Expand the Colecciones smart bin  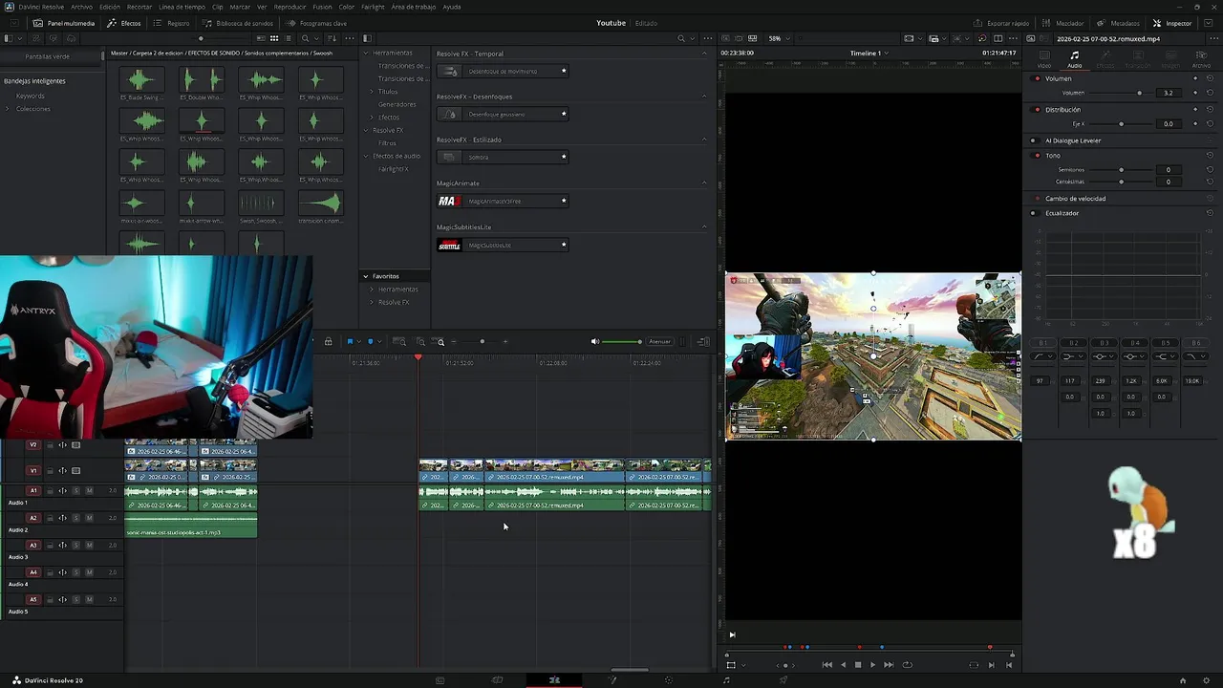pyautogui.click(x=8, y=108)
